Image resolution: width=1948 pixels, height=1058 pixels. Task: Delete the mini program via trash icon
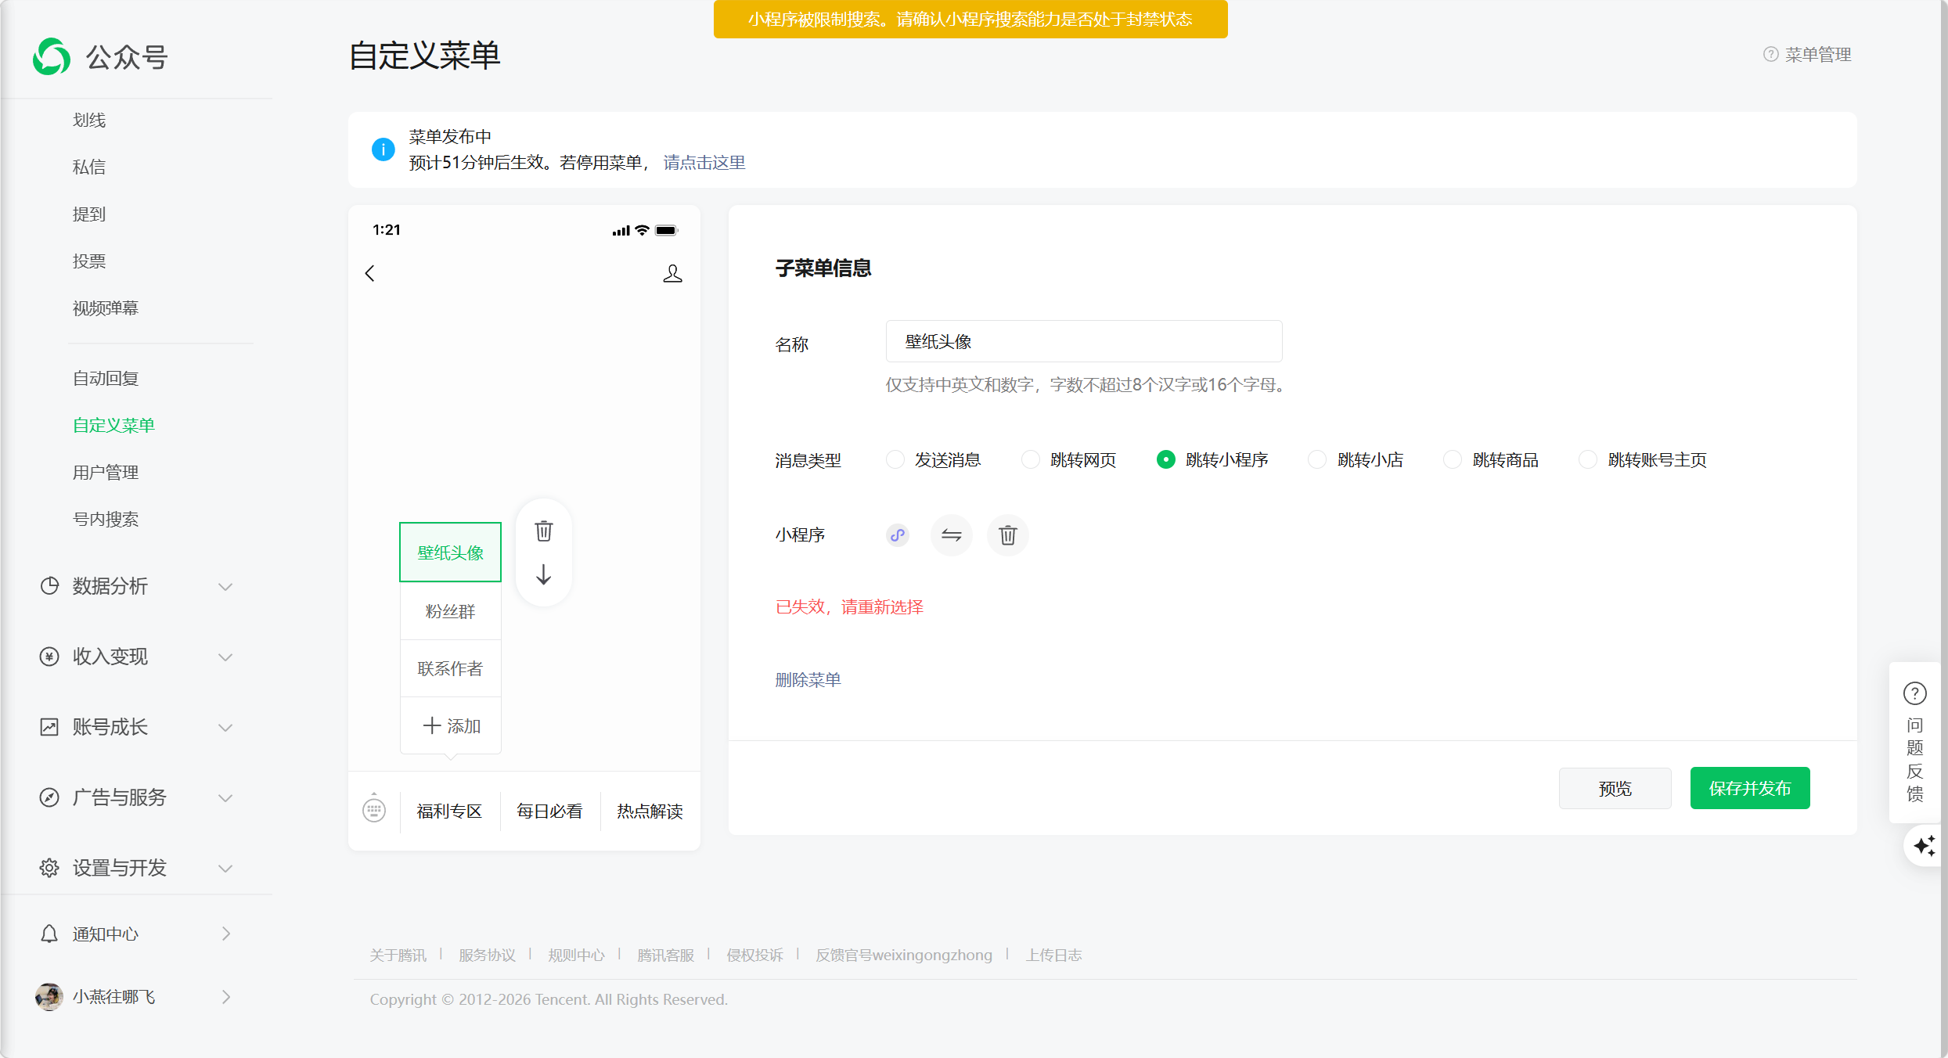click(x=1007, y=535)
